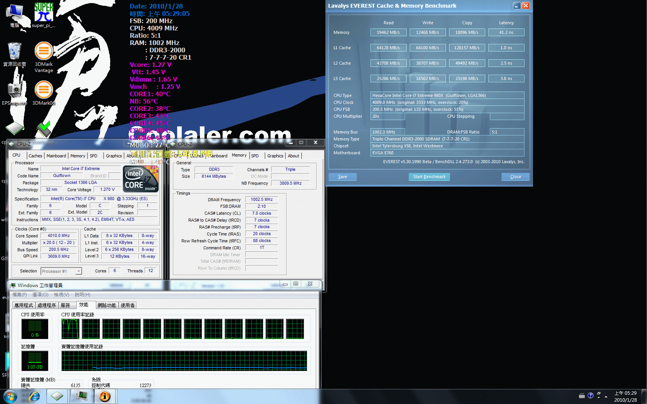Open the SPD tab in left CPU-Z
This screenshot has width=647, height=404.
94,156
